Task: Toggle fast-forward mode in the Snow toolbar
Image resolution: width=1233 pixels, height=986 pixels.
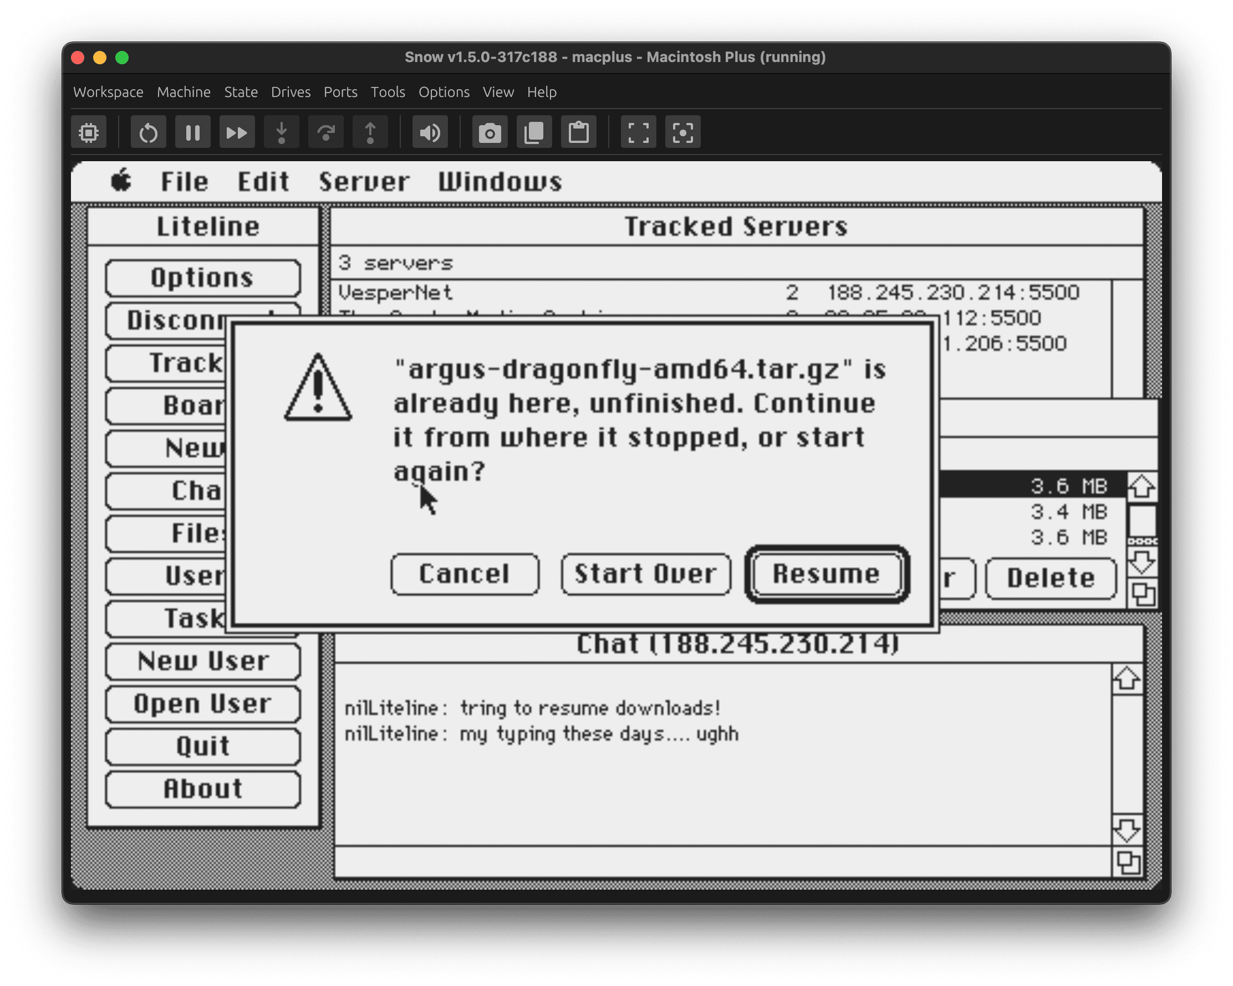Action: 237,132
